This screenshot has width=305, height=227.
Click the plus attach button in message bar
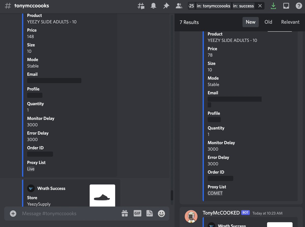pyautogui.click(x=13, y=213)
